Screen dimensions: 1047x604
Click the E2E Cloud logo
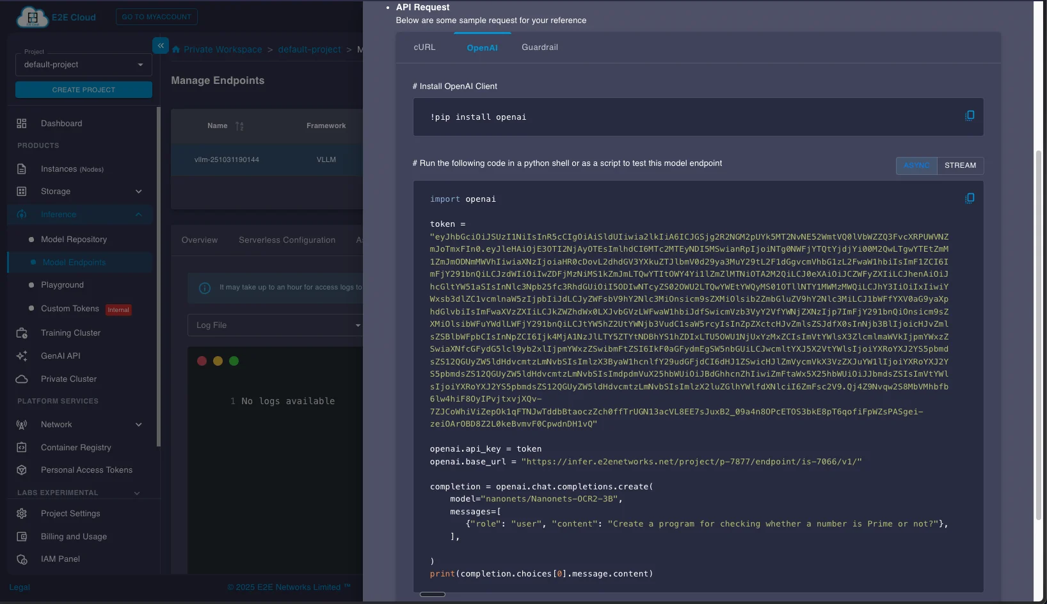pos(32,17)
